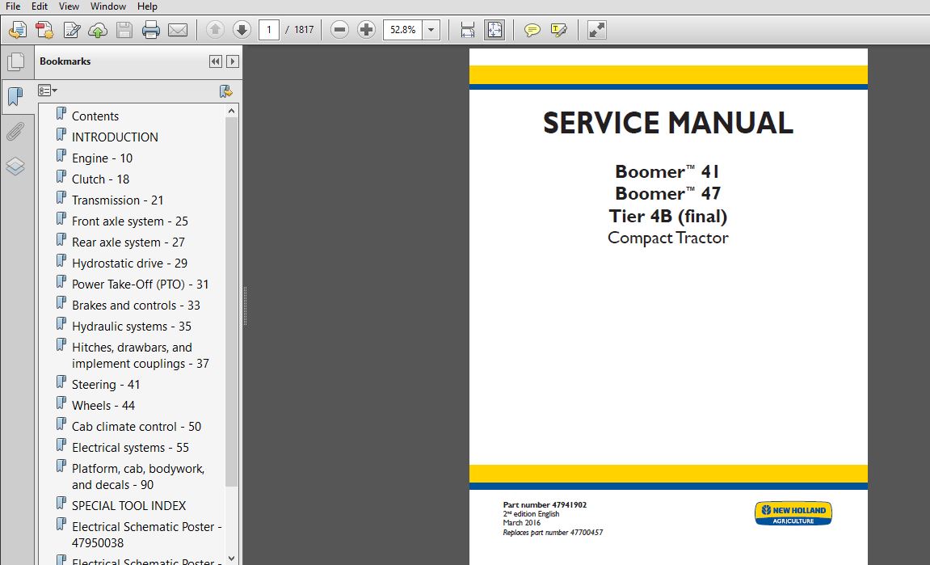Viewport: 930px width, 565px height.
Task: Open the Hydraulic systems - 35 bookmark
Action: tap(132, 327)
